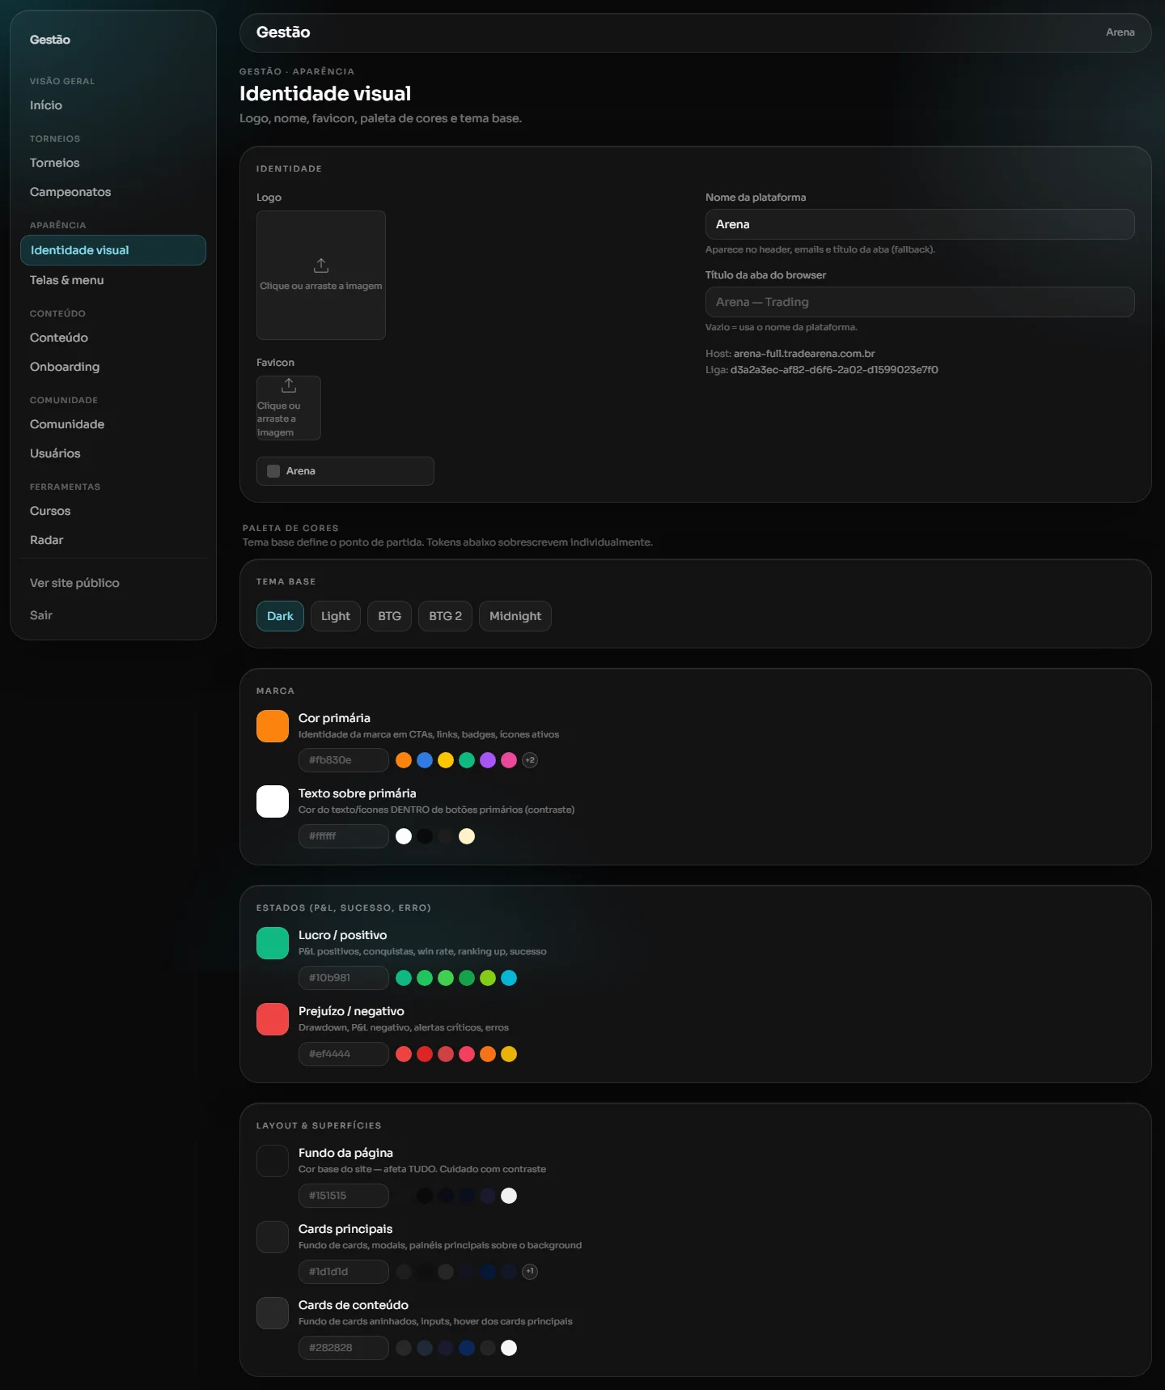Click the Nome da plataforma field containing Arena
The height and width of the screenshot is (1390, 1165).
tap(920, 224)
